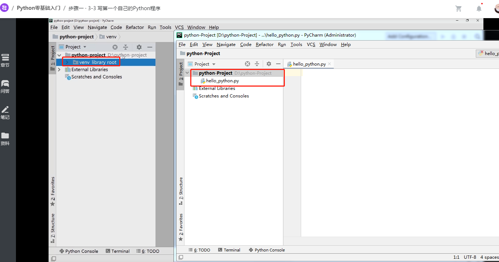Open Window menu in the front PyCharm window

[x=328, y=45]
